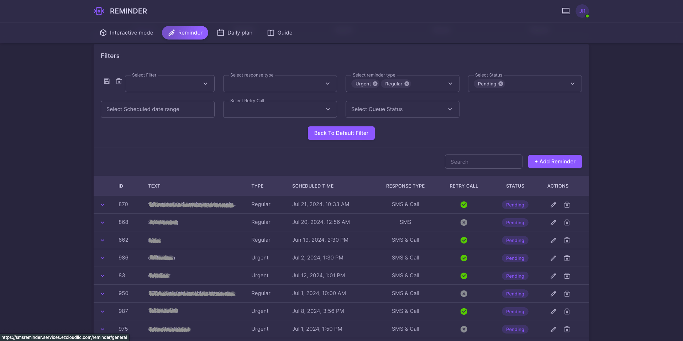Click the Pending status badge of reminder 986
The height and width of the screenshot is (341, 683).
[515, 258]
